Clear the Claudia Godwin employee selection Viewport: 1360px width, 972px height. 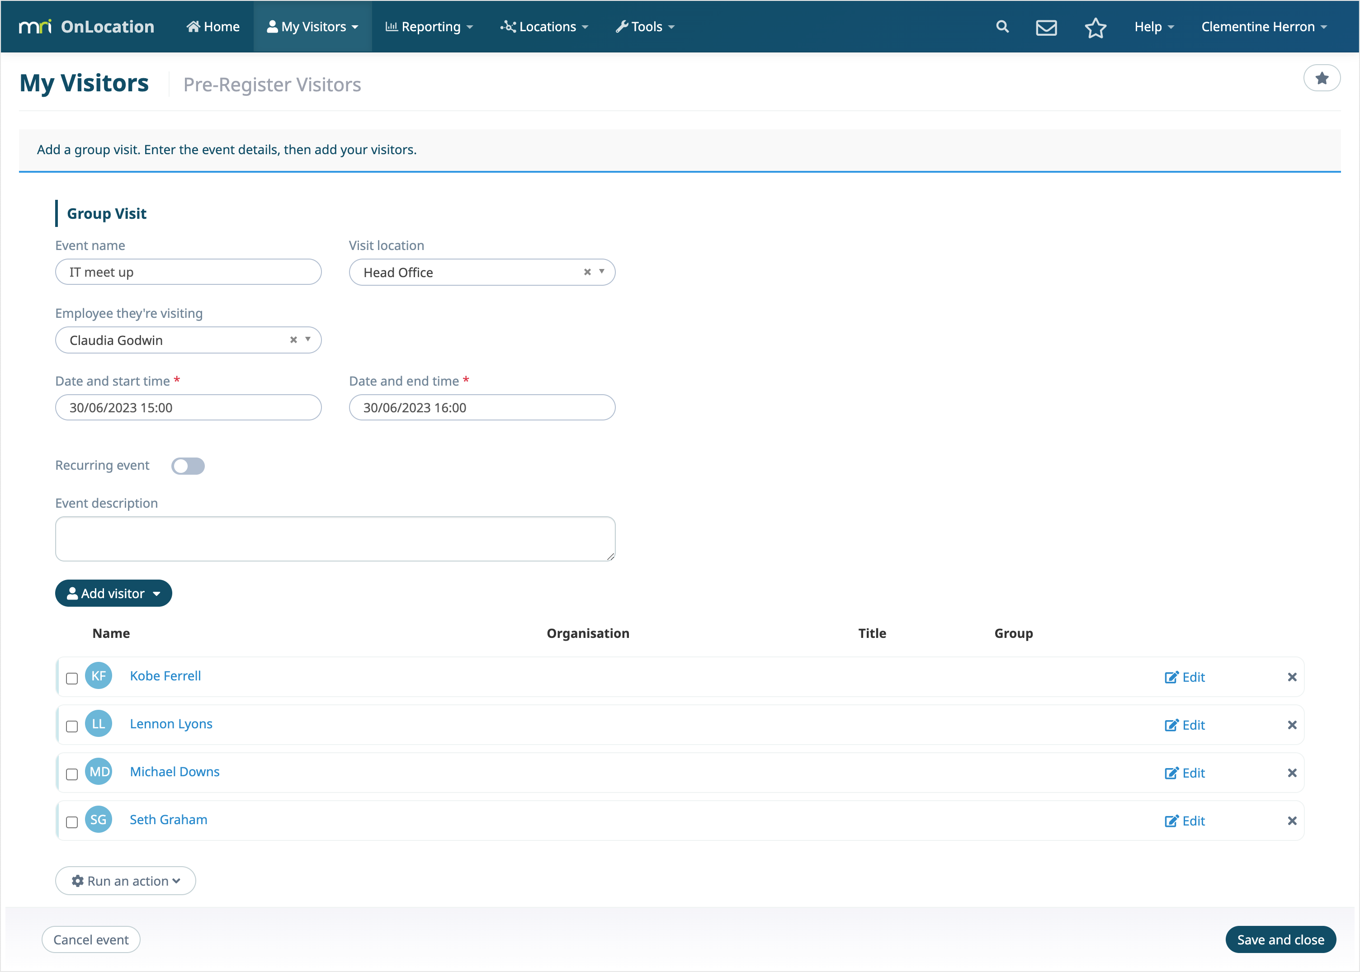(293, 340)
